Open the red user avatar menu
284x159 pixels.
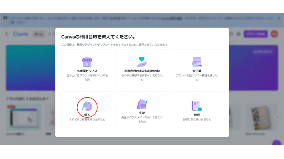[x=274, y=34]
